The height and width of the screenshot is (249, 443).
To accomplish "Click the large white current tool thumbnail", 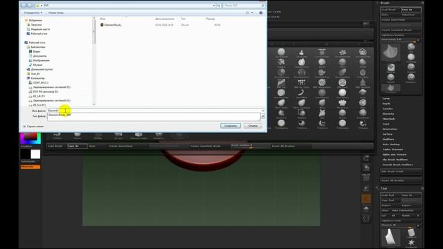I will (x=390, y=238).
